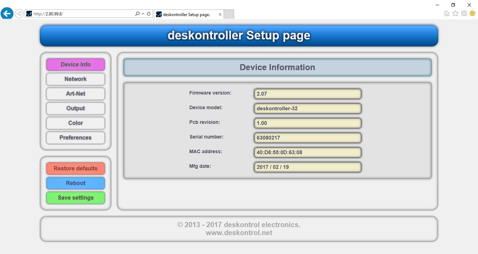Click the search magnifier icon in address bar
The image size is (478, 254).
137,14
